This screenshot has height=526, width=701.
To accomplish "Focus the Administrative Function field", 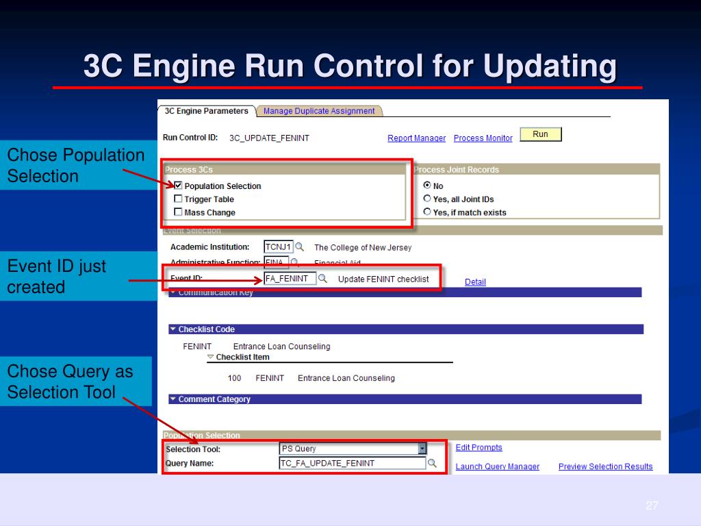I will 276,262.
